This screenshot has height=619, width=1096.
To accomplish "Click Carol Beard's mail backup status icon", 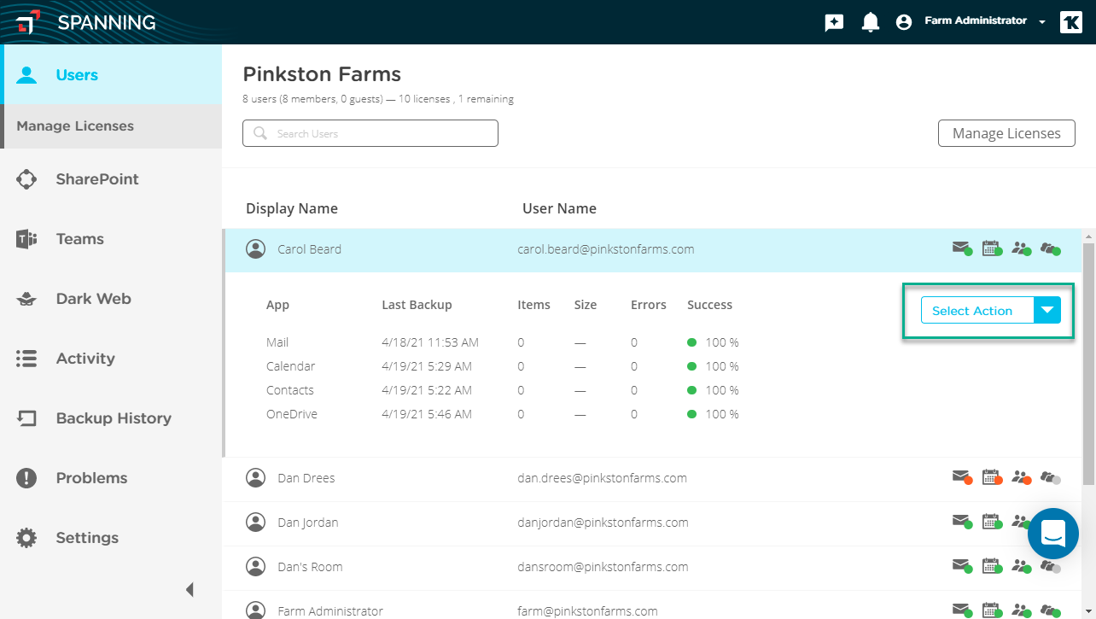I will [962, 249].
